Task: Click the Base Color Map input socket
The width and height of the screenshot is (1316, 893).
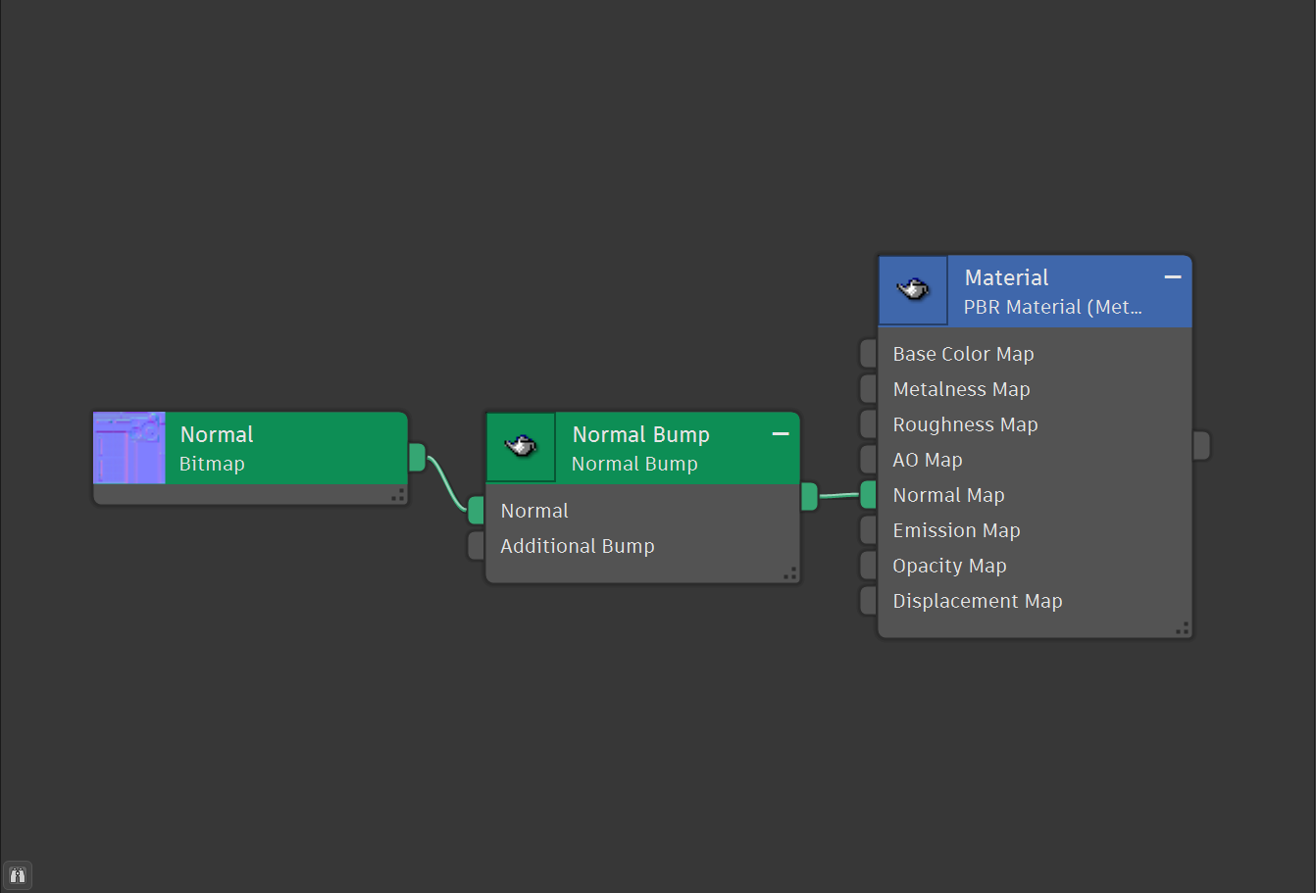Action: coord(869,353)
